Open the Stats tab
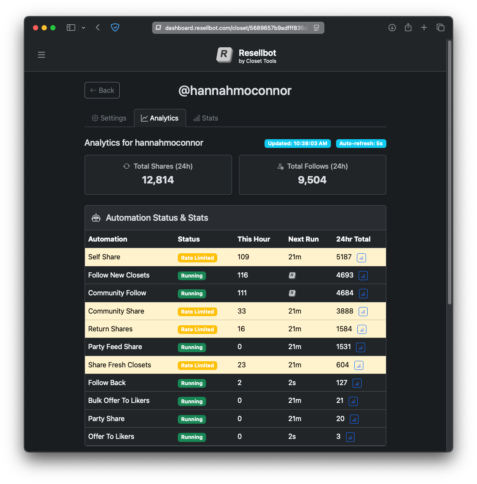The height and width of the screenshot is (484, 477). pyautogui.click(x=206, y=118)
